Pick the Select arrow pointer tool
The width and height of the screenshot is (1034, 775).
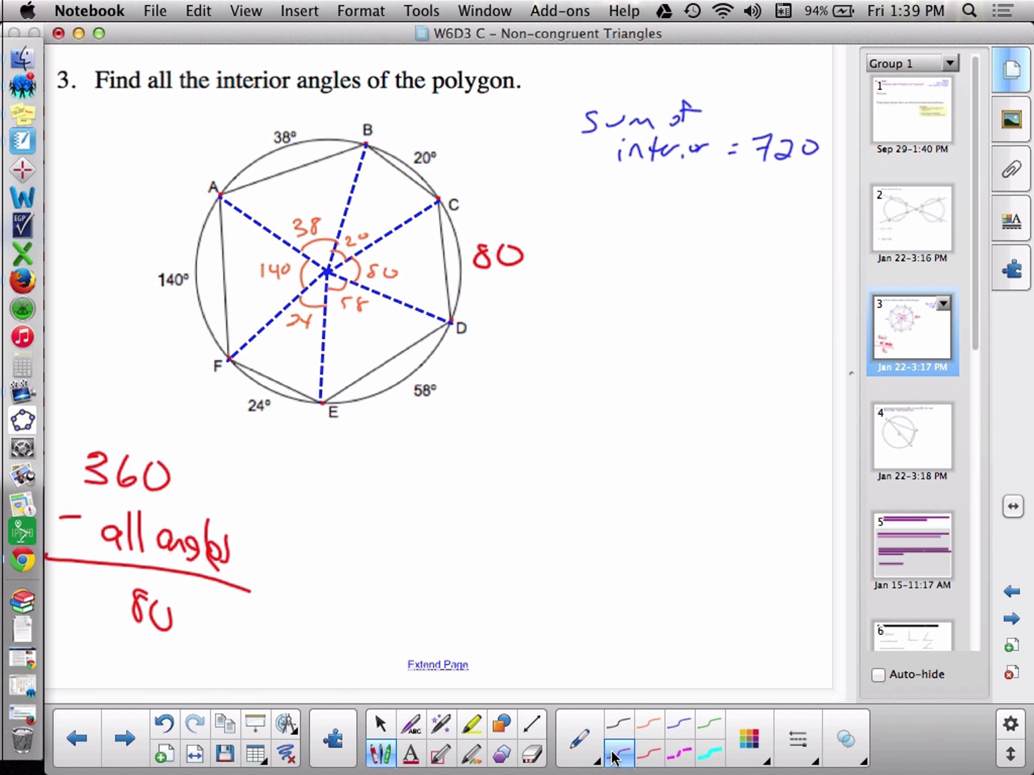pyautogui.click(x=380, y=724)
